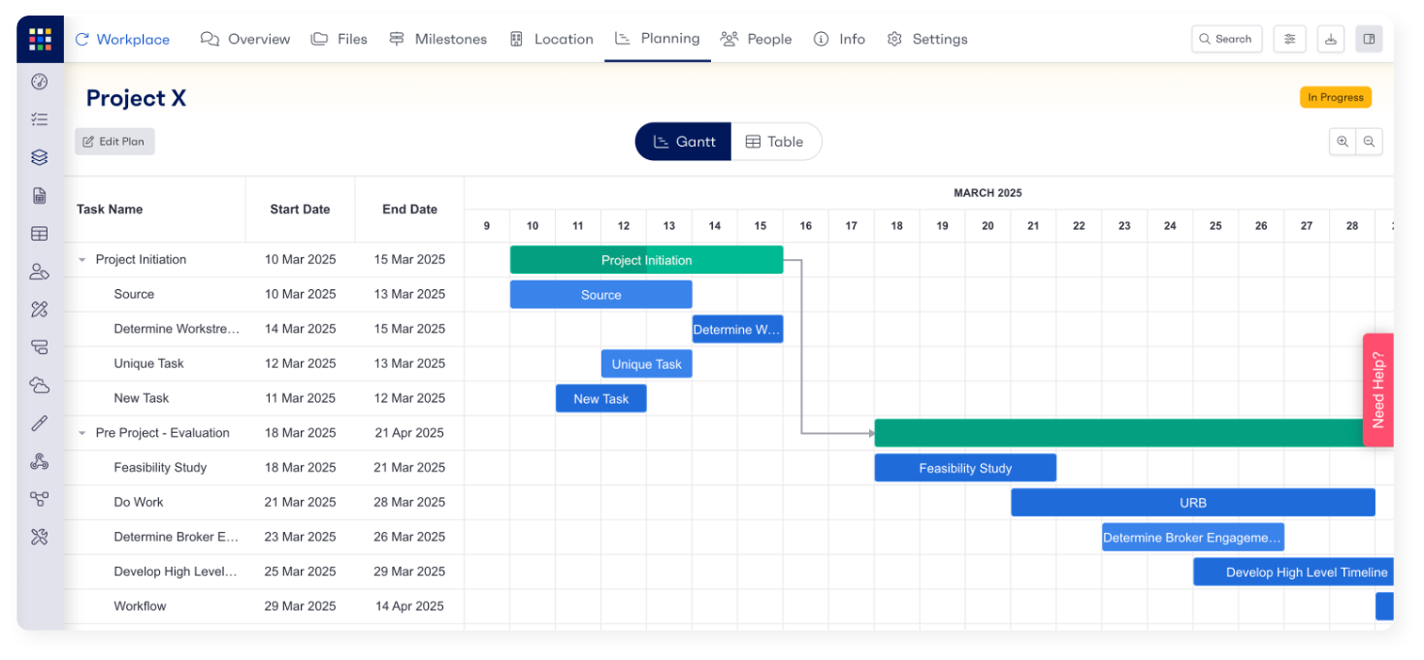The height and width of the screenshot is (660, 1424).
Task: Open the hierarchy nodes sidebar icon
Action: click(x=40, y=499)
